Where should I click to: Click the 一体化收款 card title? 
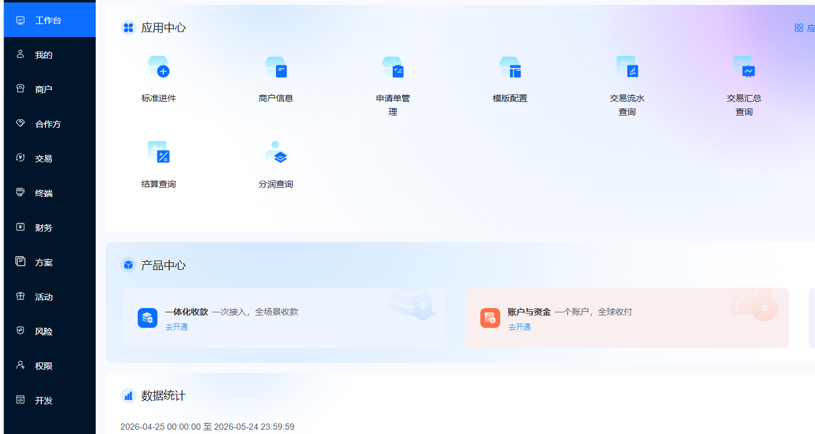tap(186, 312)
